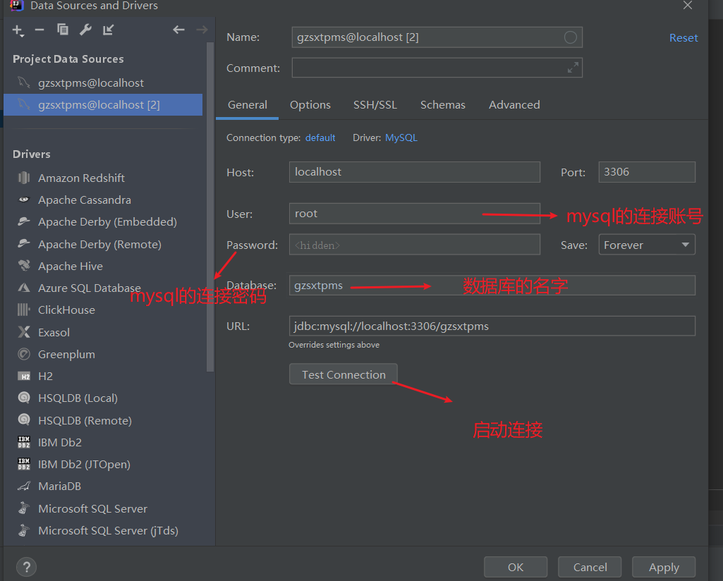This screenshot has height=581, width=723.
Task: Click the Add data source plus icon
Action: pyautogui.click(x=18, y=30)
